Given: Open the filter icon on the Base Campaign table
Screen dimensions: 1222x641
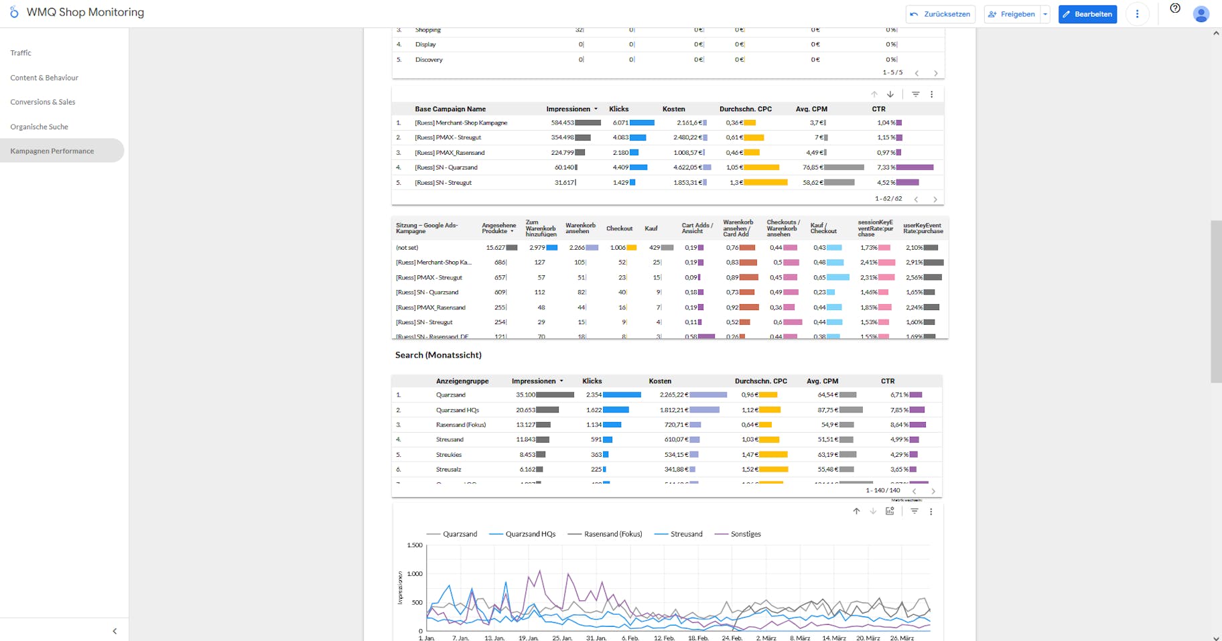Looking at the screenshot, I should point(916,94).
